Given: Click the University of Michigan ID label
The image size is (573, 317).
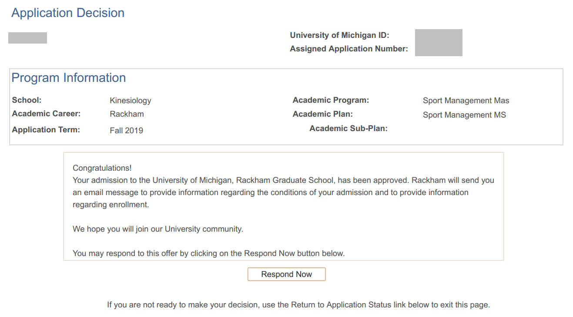Looking at the screenshot, I should tap(339, 35).
